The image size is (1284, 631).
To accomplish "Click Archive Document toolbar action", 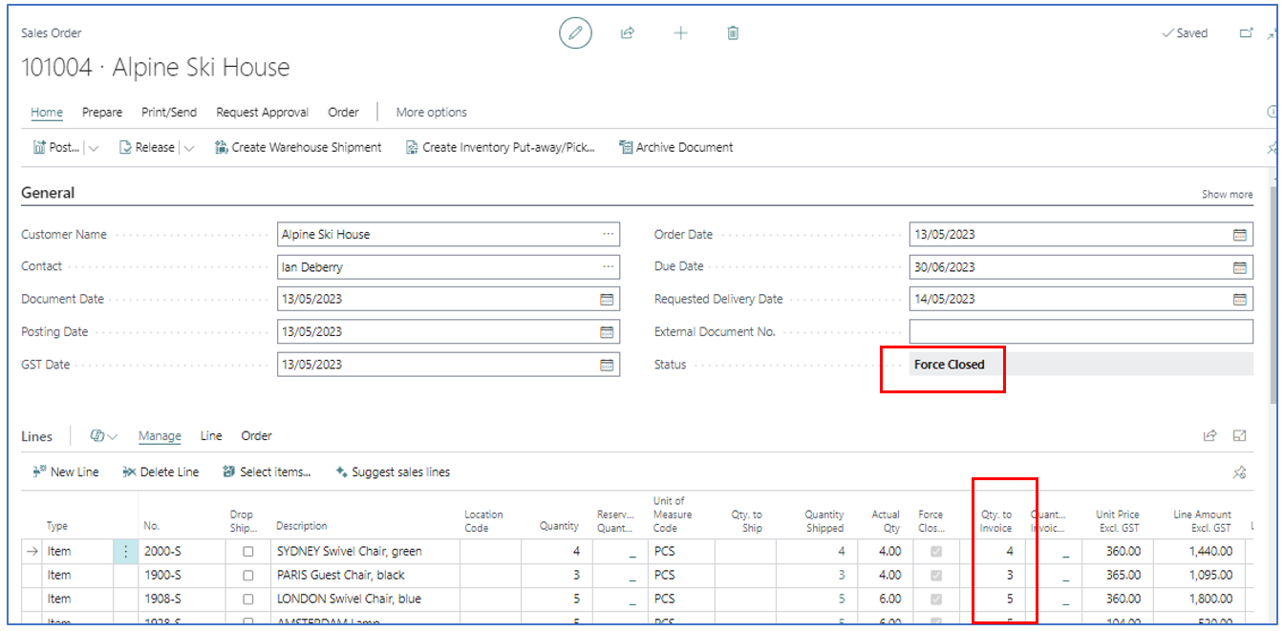I will point(675,148).
